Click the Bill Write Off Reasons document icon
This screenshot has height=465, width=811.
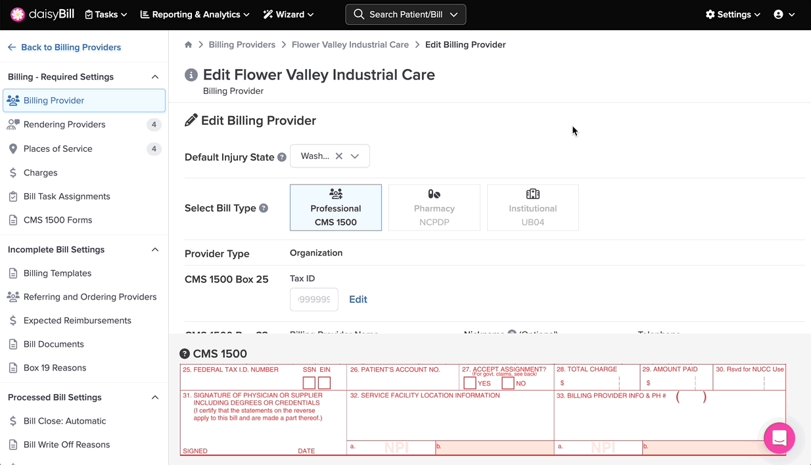13,445
